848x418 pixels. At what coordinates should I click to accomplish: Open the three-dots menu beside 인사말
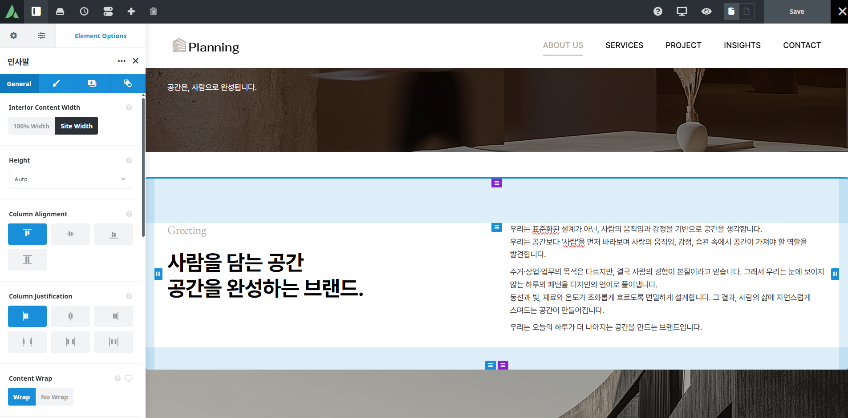point(122,61)
